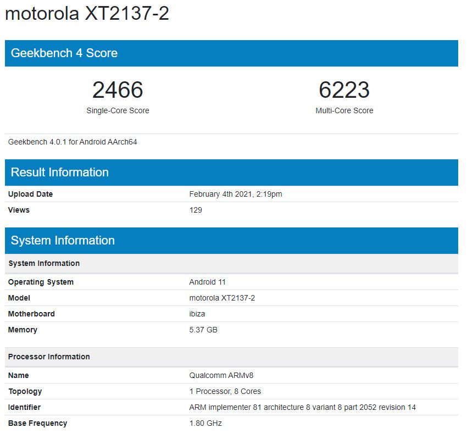This screenshot has width=467, height=439.
Task: Click the 5.37 GB memory value
Action: tap(203, 330)
